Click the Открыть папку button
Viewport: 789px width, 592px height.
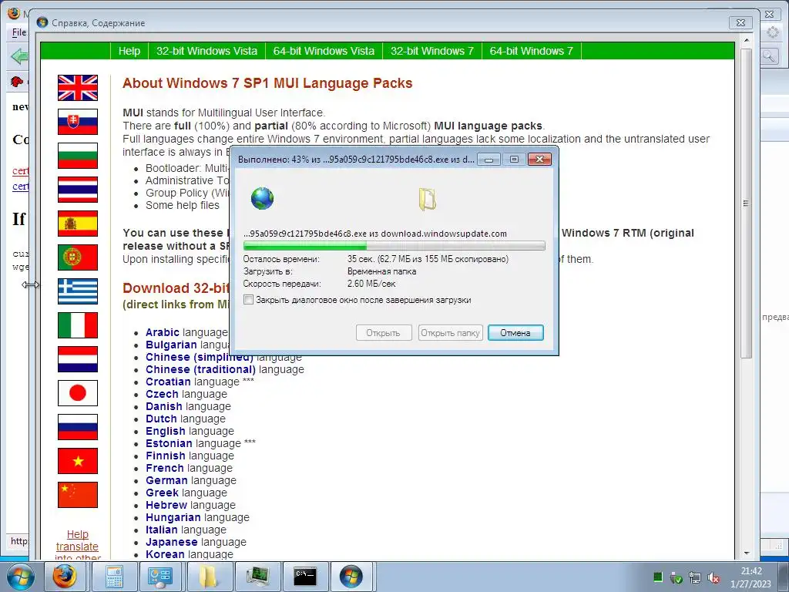tap(450, 333)
